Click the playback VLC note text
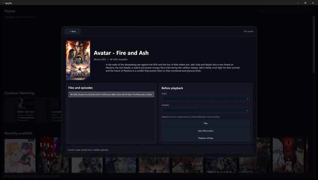The height and width of the screenshot is (180, 318). pyautogui.click(x=190, y=117)
